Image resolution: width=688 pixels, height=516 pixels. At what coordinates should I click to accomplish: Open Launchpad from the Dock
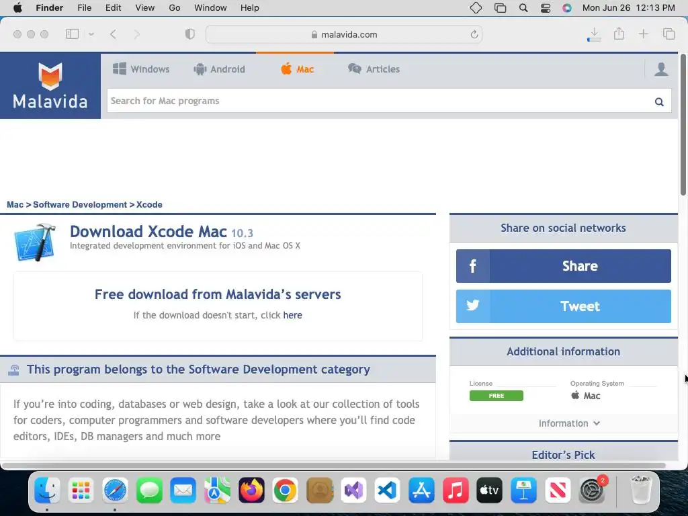pos(81,490)
